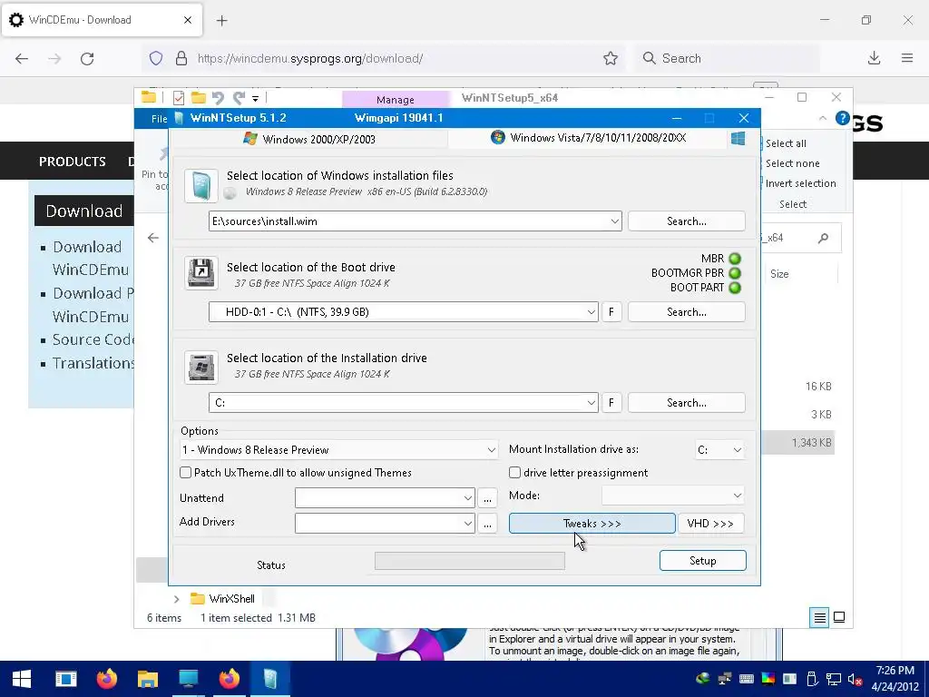Viewport: 929px width, 697px height.
Task: Switch Explorer to large icons view
Action: tap(839, 617)
